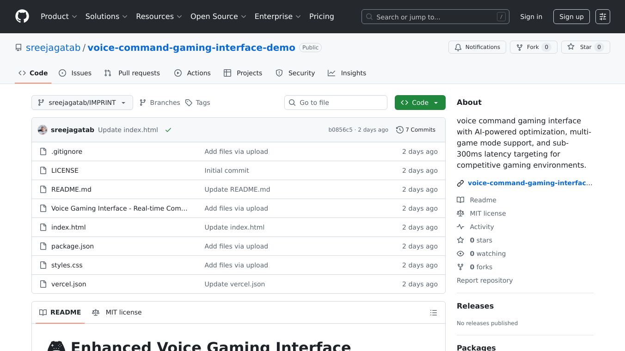Image resolution: width=625 pixels, height=351 pixels.
Task: Open the package.json file
Action: click(73, 246)
